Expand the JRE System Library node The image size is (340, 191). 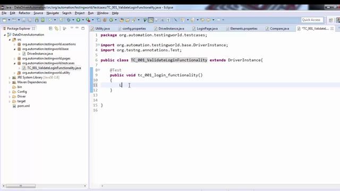(x=10, y=77)
